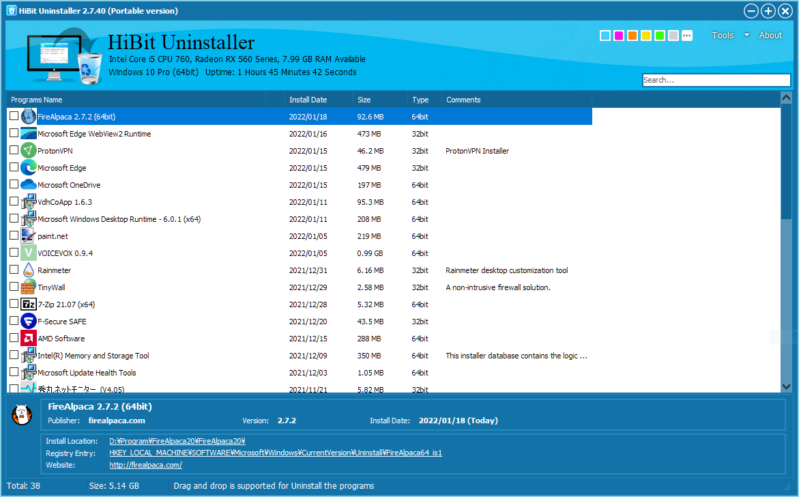The height and width of the screenshot is (497, 799).
Task: Click the Search input field
Action: point(716,80)
